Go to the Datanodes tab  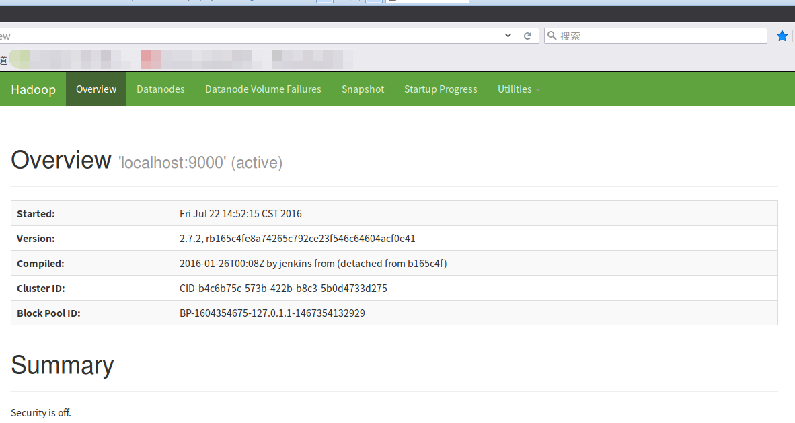point(160,89)
